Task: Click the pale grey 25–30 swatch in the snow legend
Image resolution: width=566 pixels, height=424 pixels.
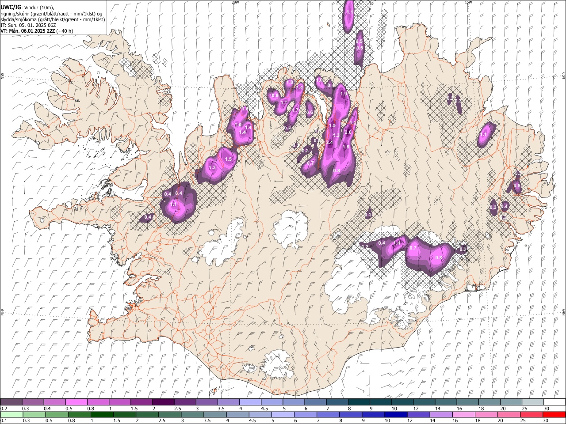Action: click(x=532, y=402)
